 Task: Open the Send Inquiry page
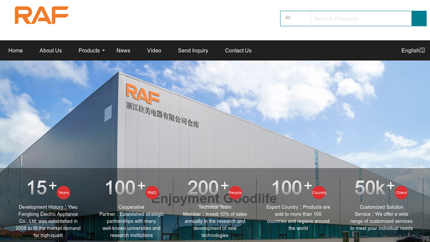[193, 51]
